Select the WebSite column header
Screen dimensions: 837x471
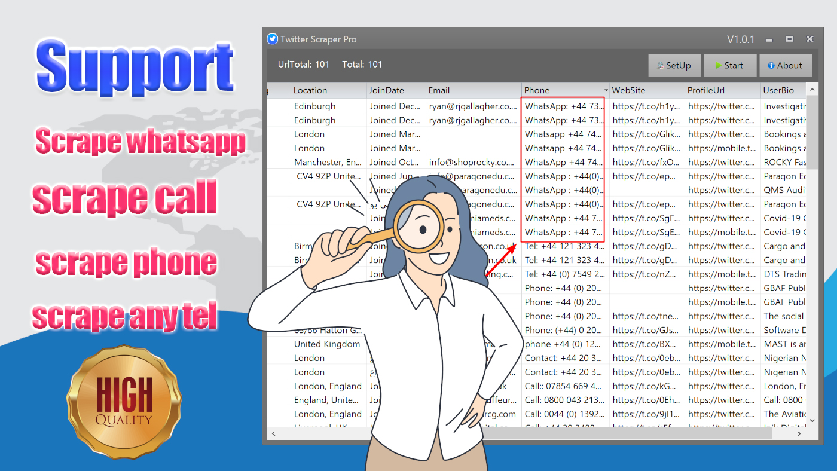click(647, 90)
